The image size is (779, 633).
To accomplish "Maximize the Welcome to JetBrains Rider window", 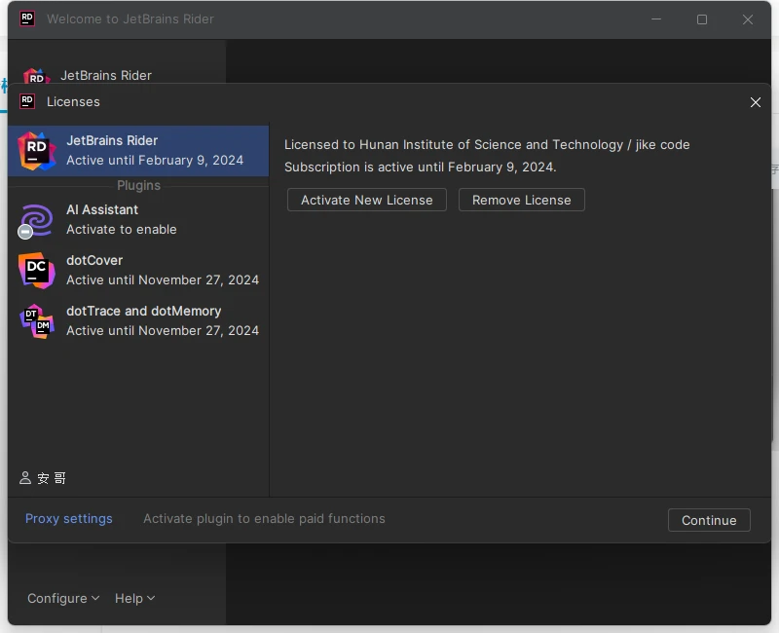I will click(702, 19).
